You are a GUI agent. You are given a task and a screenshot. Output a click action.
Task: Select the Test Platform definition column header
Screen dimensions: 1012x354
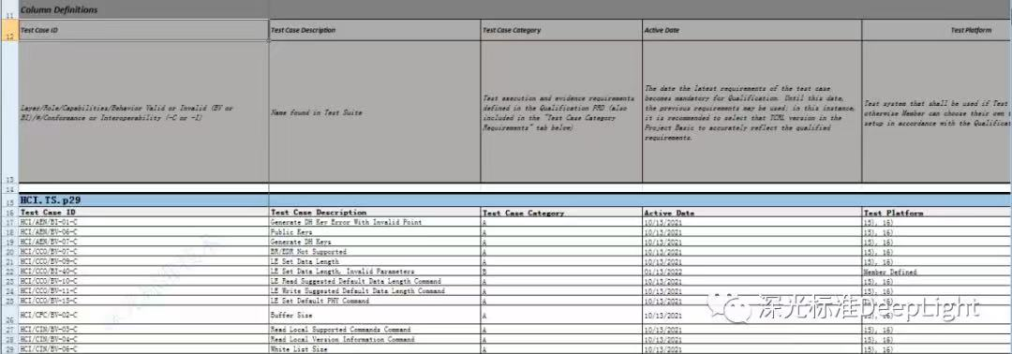point(936,30)
